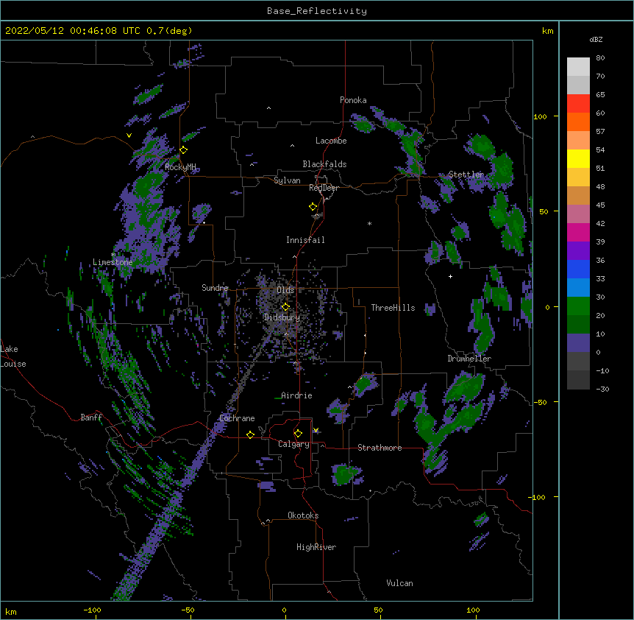Click the Banff label
634x620 pixels.
(91, 418)
